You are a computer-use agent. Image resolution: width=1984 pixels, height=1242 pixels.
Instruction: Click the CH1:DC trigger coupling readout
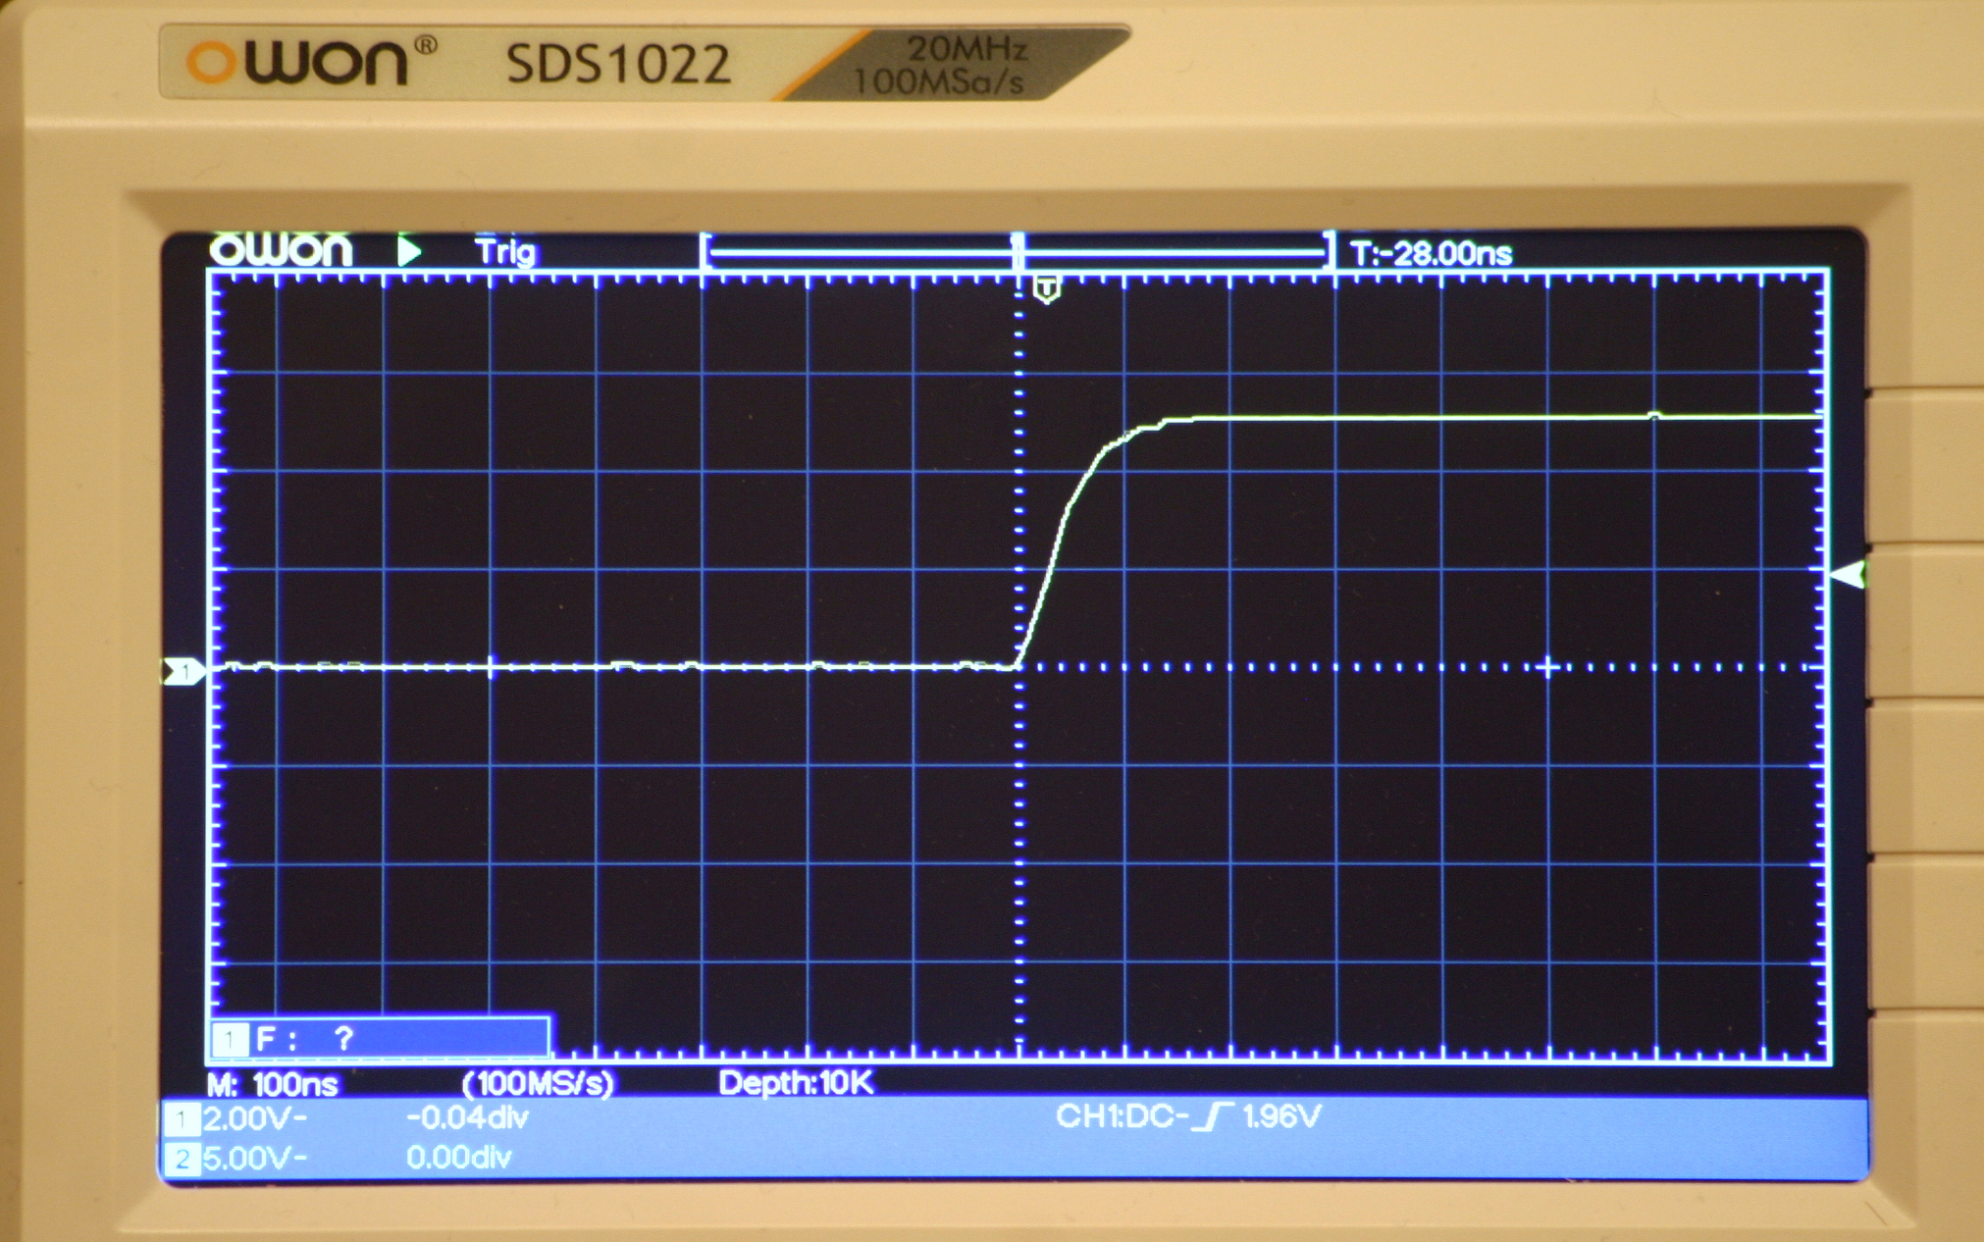coord(1121,1116)
